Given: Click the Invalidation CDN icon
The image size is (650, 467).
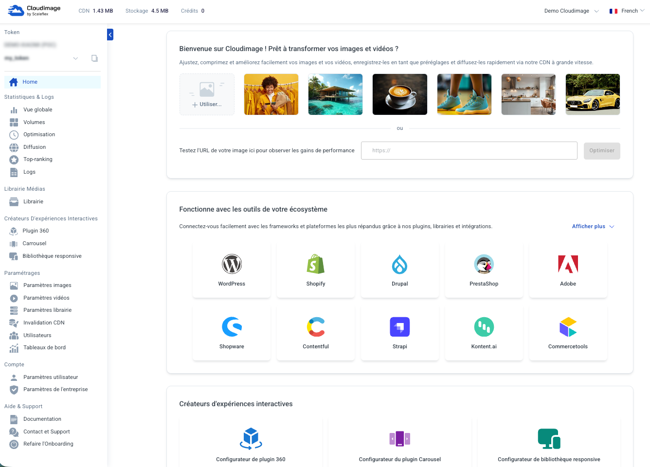Looking at the screenshot, I should click(x=14, y=323).
